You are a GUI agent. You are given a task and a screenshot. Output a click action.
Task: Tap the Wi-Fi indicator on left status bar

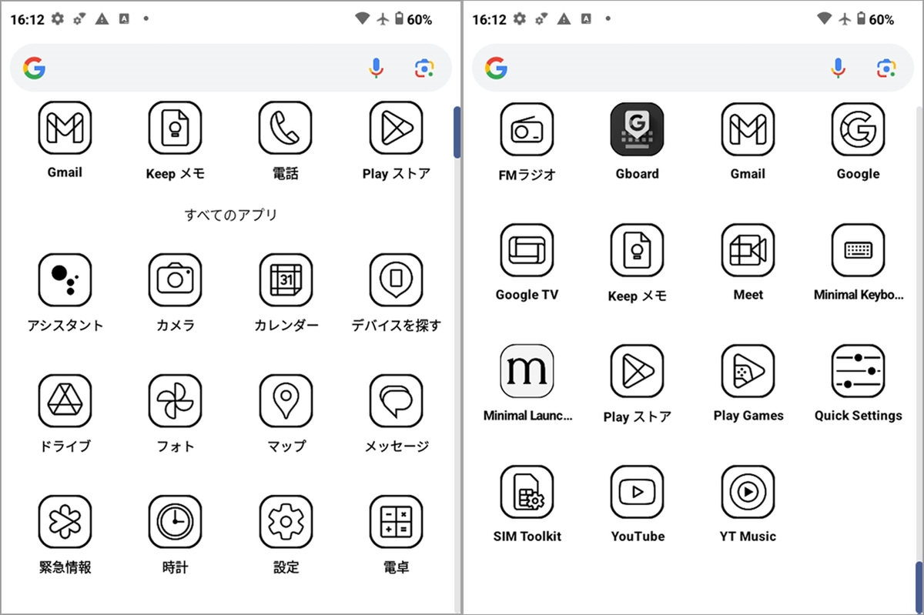point(363,19)
